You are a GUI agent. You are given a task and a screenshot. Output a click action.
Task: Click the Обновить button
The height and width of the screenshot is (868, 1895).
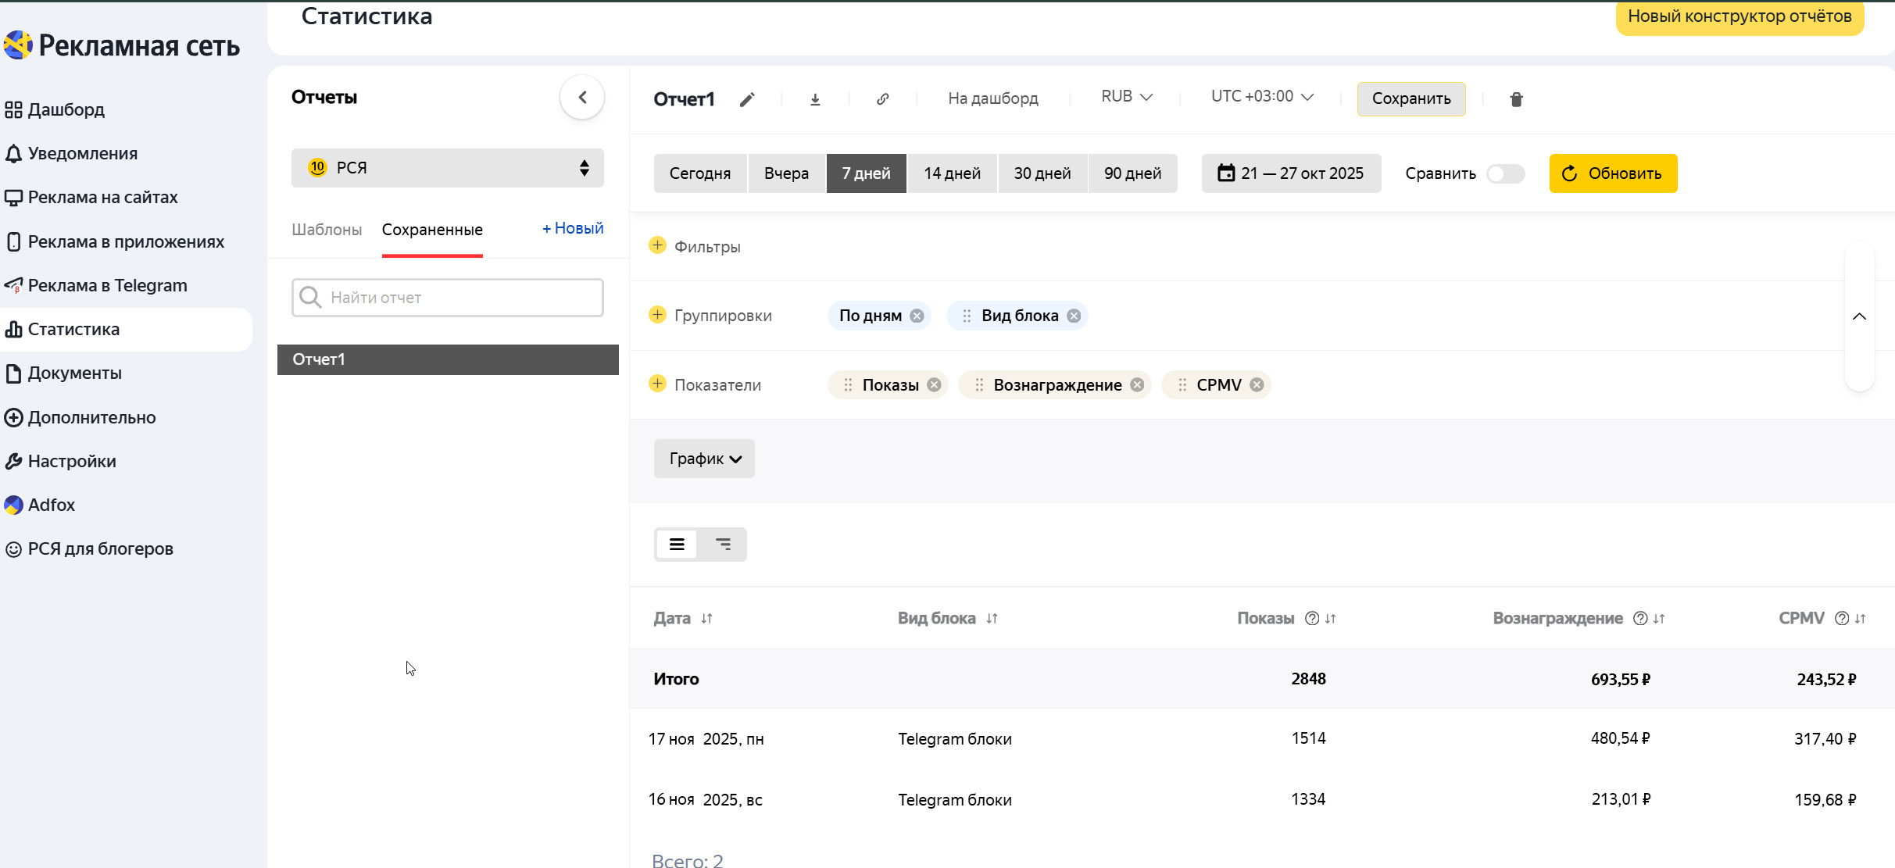[1613, 173]
